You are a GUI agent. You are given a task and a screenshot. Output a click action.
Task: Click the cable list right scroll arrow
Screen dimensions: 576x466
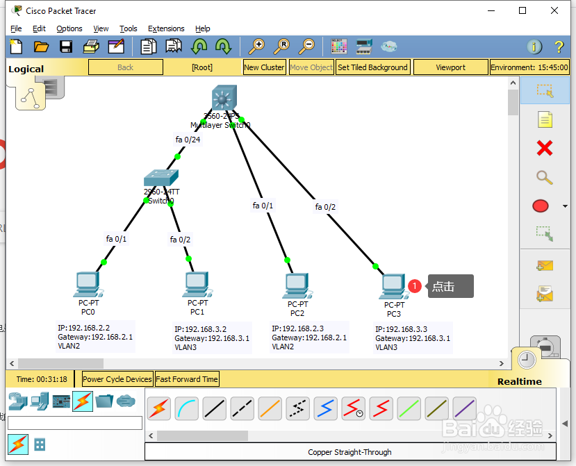pyautogui.click(x=550, y=436)
